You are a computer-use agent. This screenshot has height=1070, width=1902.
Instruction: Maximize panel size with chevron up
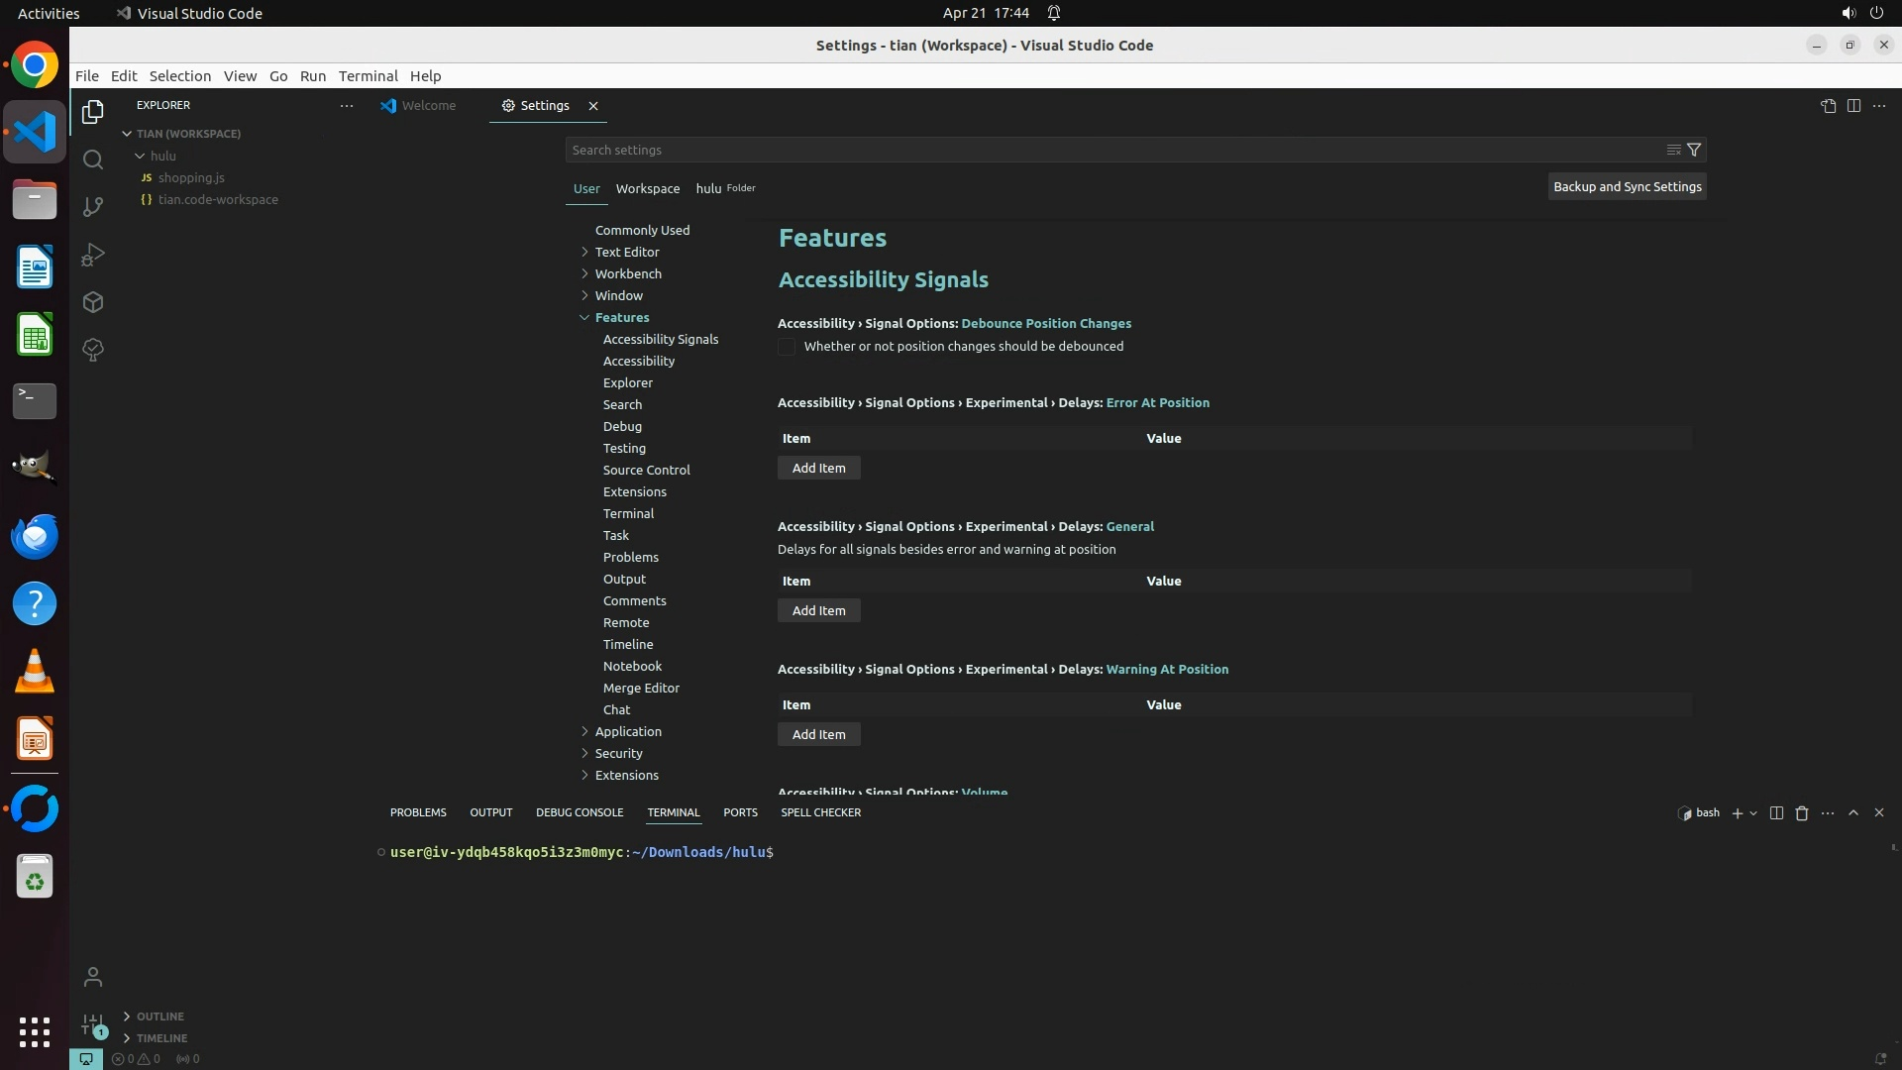pyautogui.click(x=1853, y=812)
